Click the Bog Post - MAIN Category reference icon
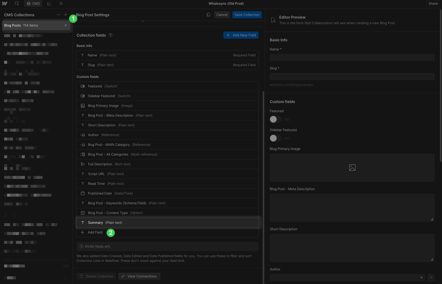 [x=83, y=145]
